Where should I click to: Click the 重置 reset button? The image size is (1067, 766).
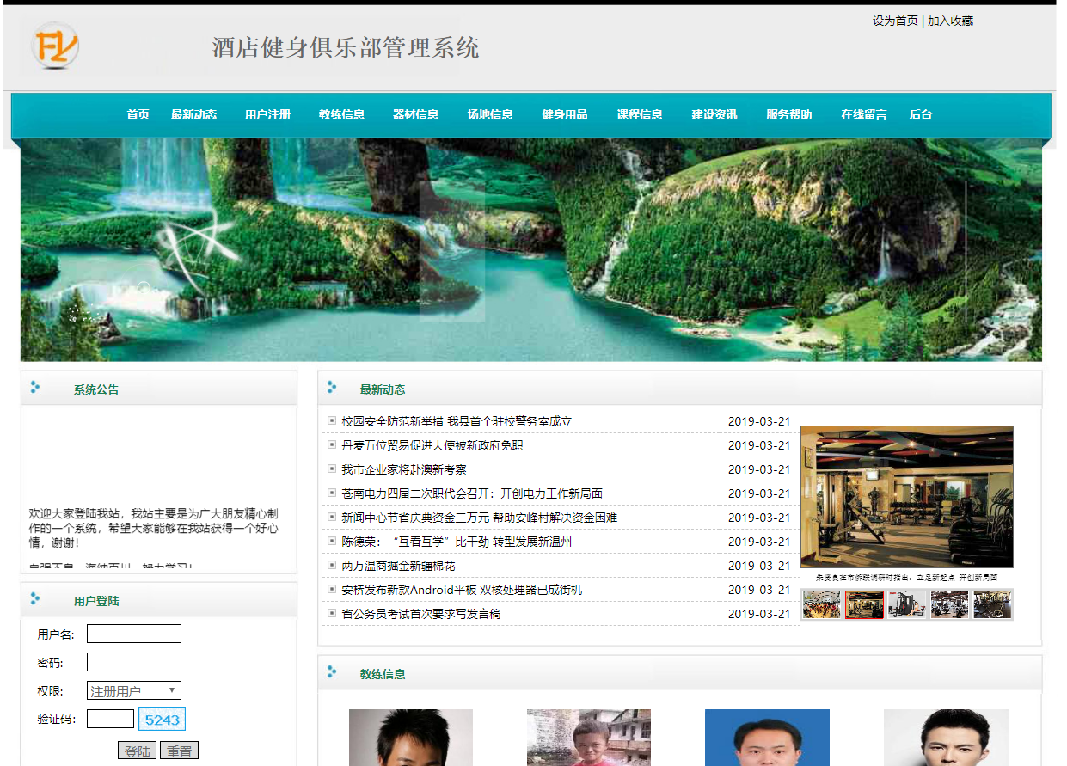tap(179, 750)
